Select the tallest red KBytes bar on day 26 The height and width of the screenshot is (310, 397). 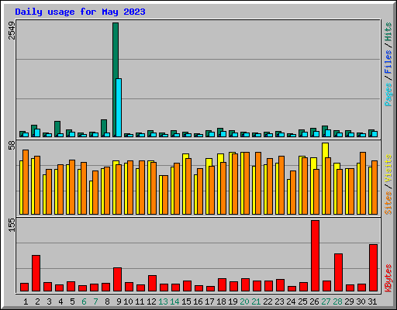coord(315,256)
